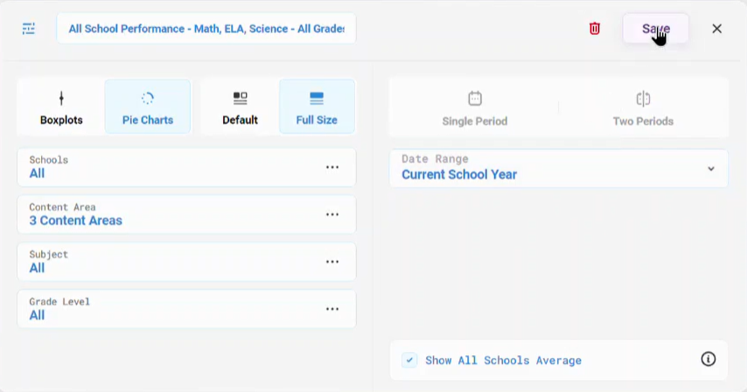
Task: Open the 3 Content Areas selector
Action: click(187, 215)
